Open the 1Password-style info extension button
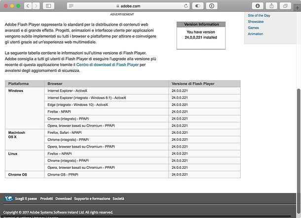The height and width of the screenshot is (218, 301). [x=212, y=6]
